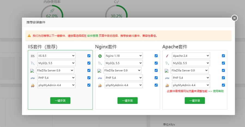This screenshot has height=127, width=245.
Task: Click 一键安装 button under Nginx suite
Action: (x=127, y=100)
